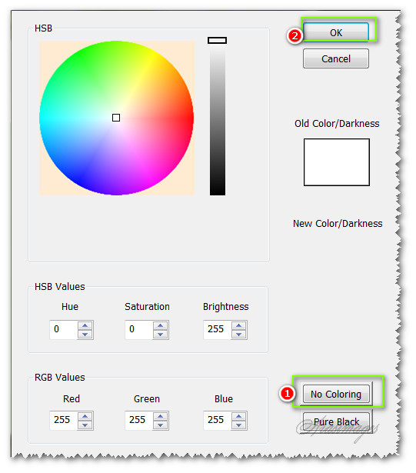Image resolution: width=416 pixels, height=473 pixels.
Task: Increase Saturation with its up arrow
Action: coord(161,325)
